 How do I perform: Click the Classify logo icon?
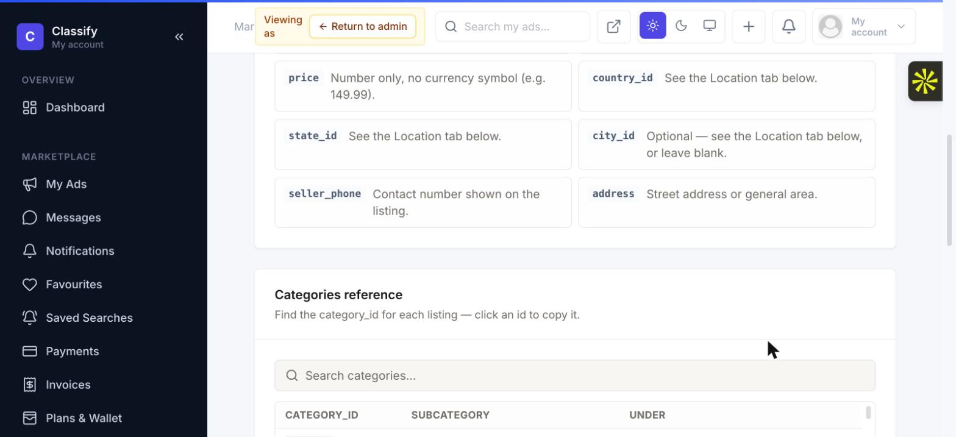coord(30,37)
